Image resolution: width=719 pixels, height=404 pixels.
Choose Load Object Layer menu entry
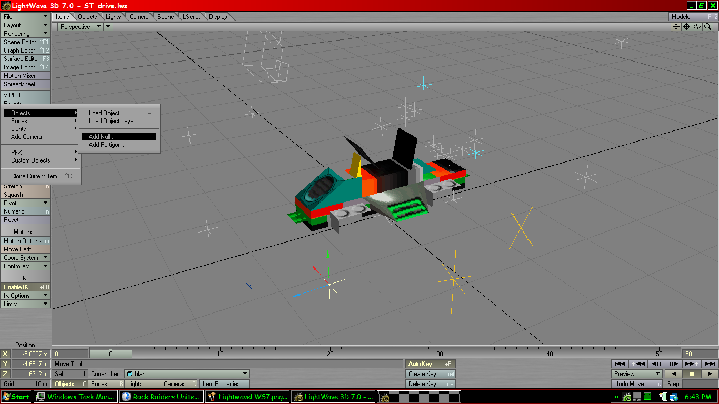pos(119,121)
